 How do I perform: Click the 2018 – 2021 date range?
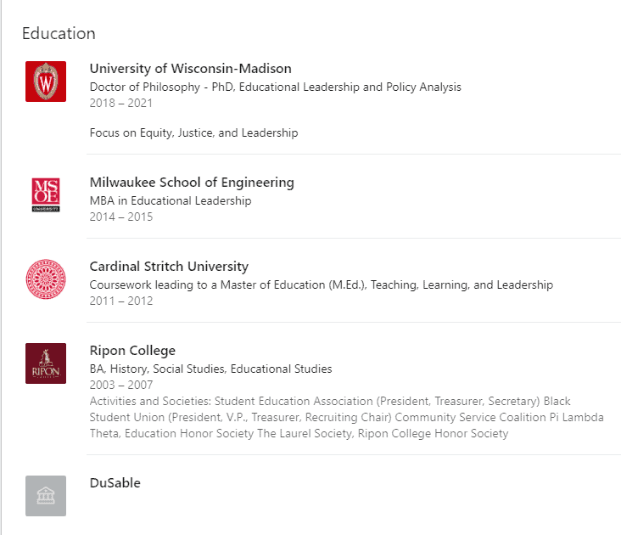pos(120,103)
